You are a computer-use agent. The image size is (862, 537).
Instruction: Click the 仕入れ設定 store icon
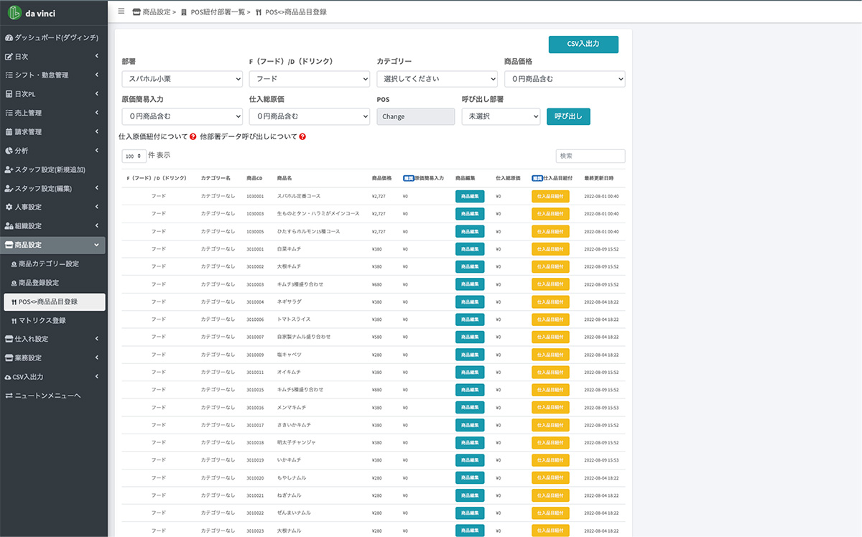[x=9, y=339]
